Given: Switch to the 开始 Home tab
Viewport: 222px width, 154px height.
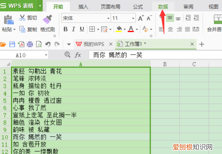Looking at the screenshot, I should click(x=58, y=7).
